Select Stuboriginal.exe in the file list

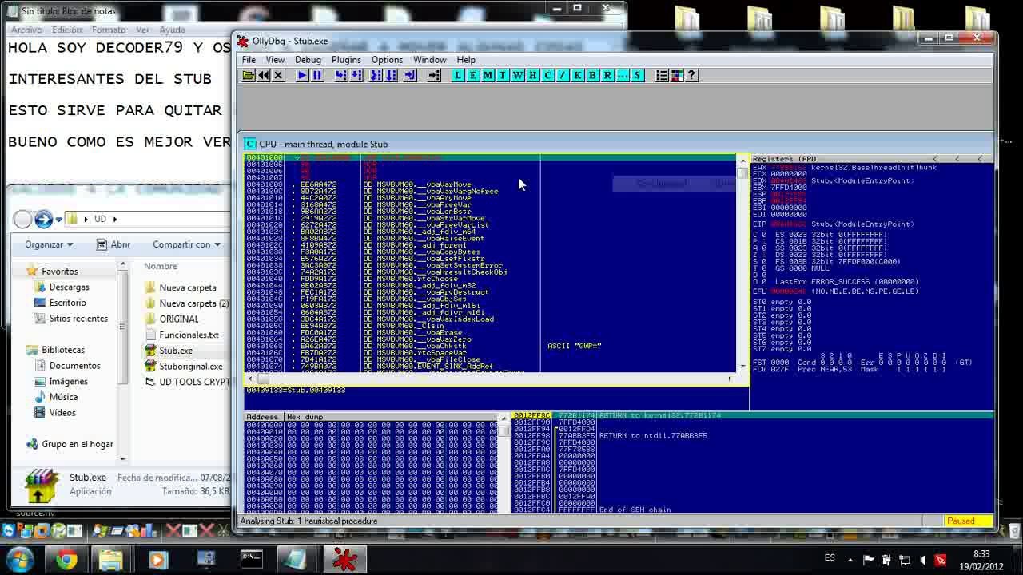(190, 367)
